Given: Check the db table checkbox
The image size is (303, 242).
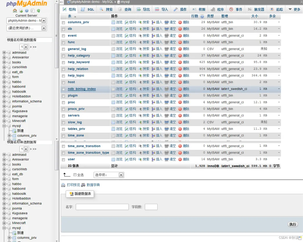Looking at the screenshot, I should coord(63,29).
